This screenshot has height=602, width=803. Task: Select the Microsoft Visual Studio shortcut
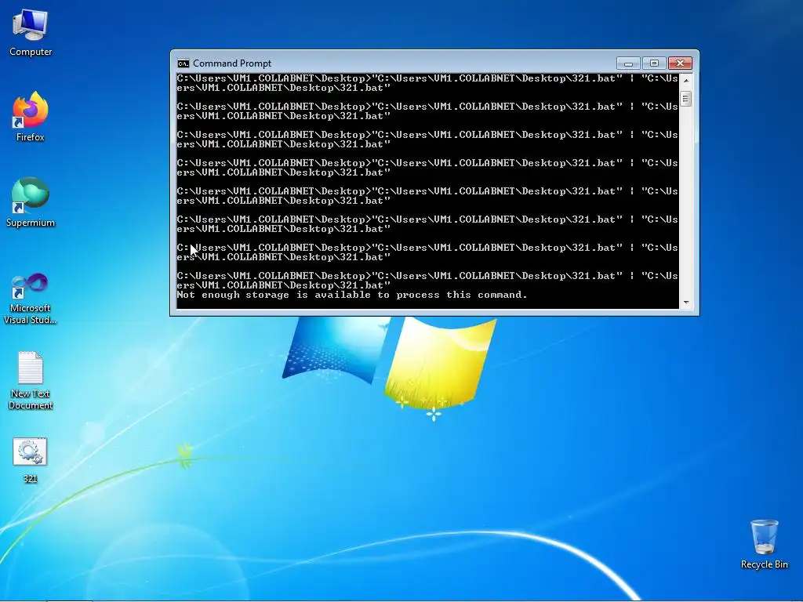[x=31, y=298]
